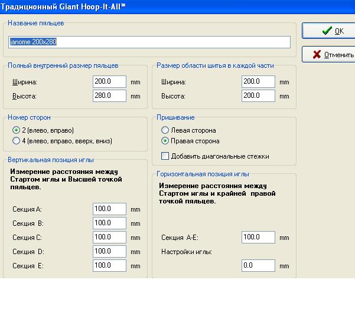Click the Отменить (Cancel) button
This screenshot has width=355, height=316.
(328, 55)
